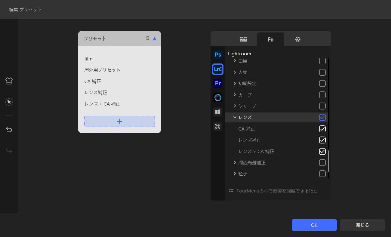
Task: Click the undo arrow icon
Action: [9, 129]
